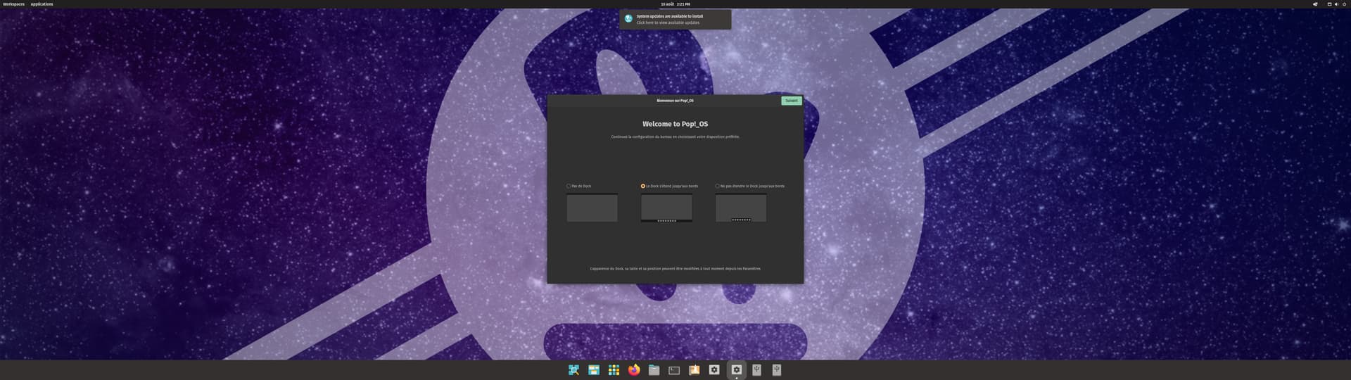The height and width of the screenshot is (380, 1351).
Task: Click the green Suivant button
Action: click(x=791, y=101)
